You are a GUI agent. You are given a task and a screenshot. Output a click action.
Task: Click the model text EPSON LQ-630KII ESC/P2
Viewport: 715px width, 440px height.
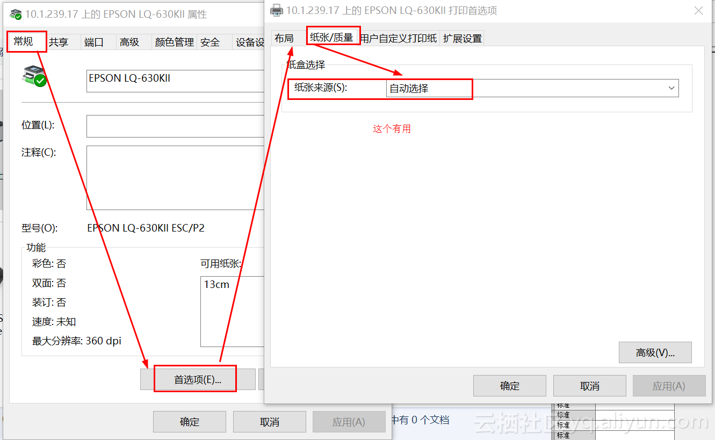(x=146, y=228)
